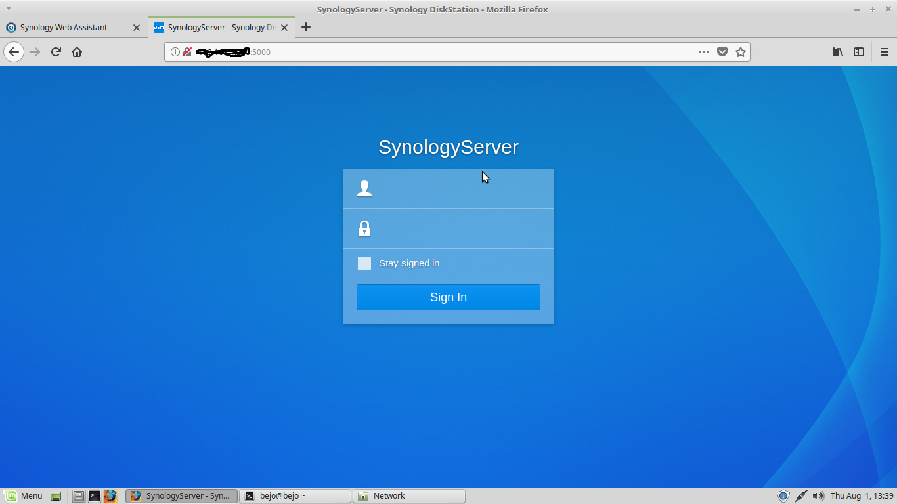Reload the current page
Viewport: 897px width, 504px height.
56,52
